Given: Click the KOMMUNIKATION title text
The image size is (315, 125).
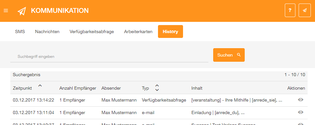Looking at the screenshot, I should click(x=60, y=11).
